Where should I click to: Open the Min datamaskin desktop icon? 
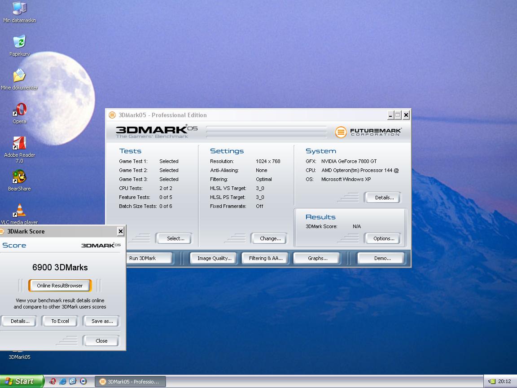19,9
